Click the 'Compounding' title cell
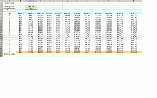The image size is (157, 98). (x=9, y=3)
